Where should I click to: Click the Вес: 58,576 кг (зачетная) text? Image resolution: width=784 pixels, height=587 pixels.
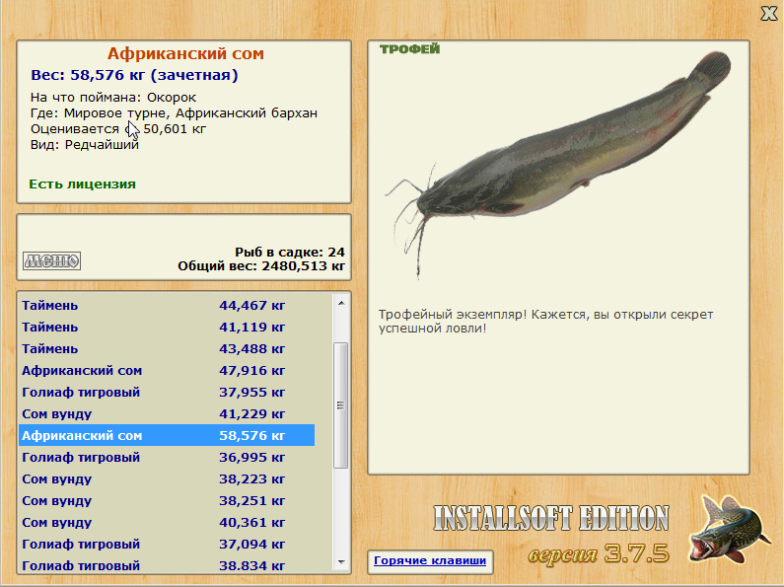[134, 75]
